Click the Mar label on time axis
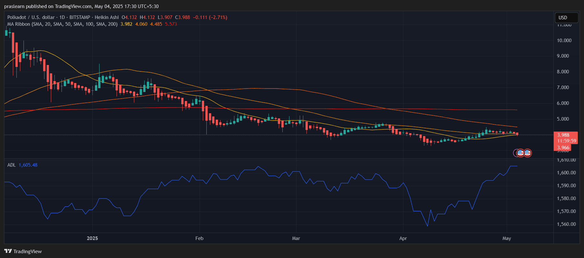Screen dimensions: 584x258 click(x=296, y=238)
